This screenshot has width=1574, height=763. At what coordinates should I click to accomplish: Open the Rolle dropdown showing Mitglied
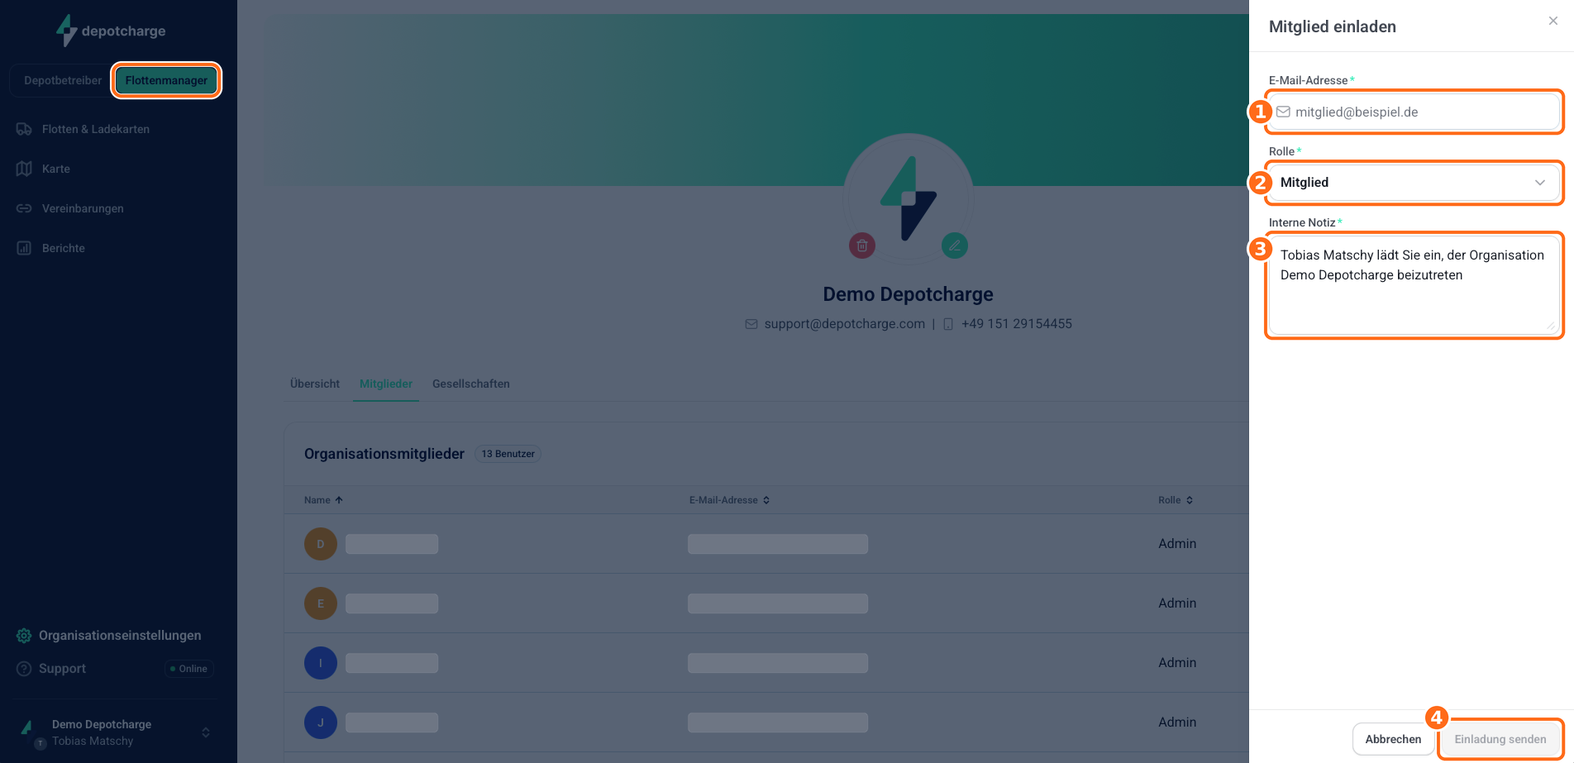coord(1414,183)
